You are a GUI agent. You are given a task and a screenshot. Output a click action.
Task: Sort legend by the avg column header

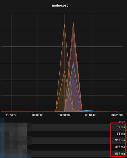coord(122,122)
